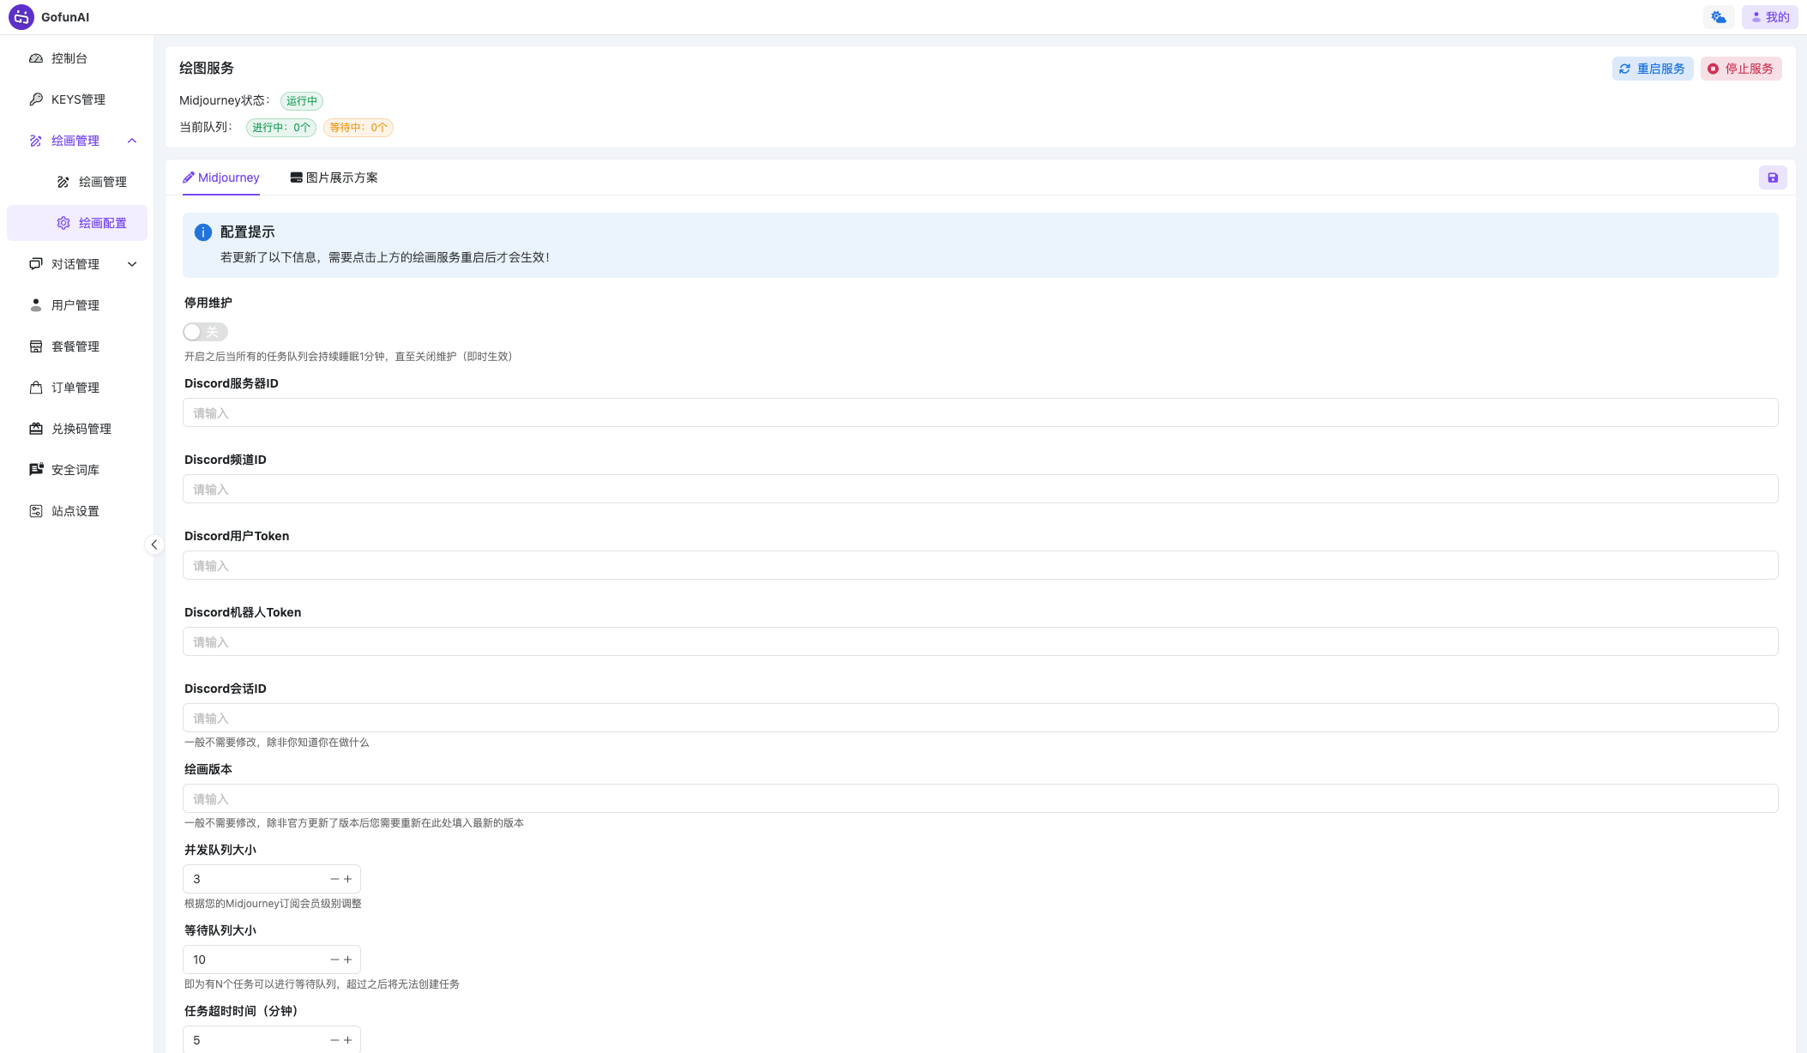1807x1053 pixels.
Task: Open 兑换码管理 redemption code management
Action: pyautogui.click(x=81, y=428)
